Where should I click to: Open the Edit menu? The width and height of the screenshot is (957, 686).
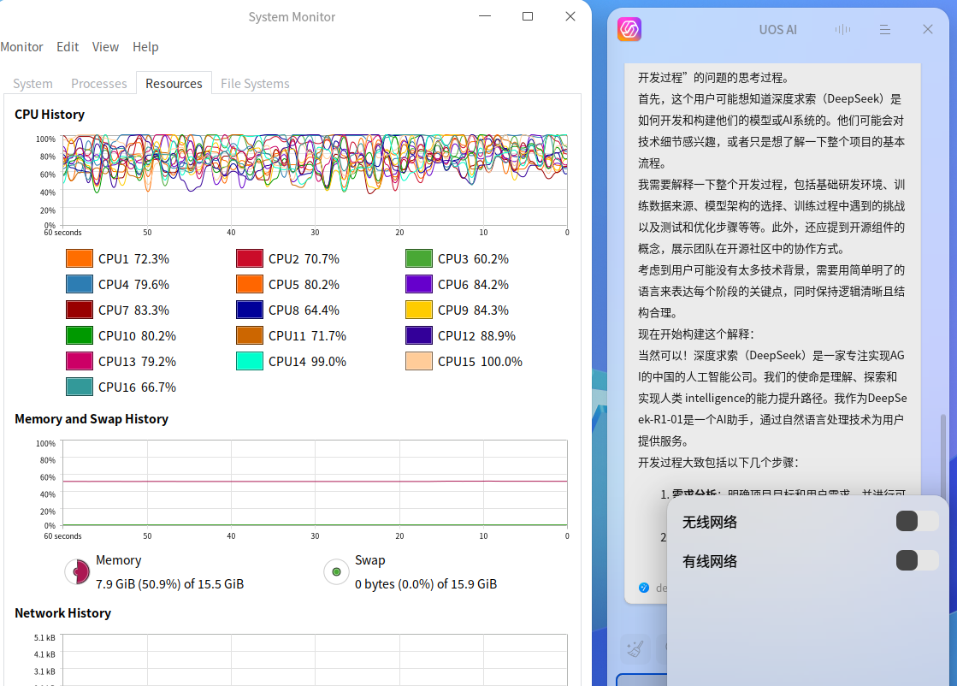[x=68, y=47]
